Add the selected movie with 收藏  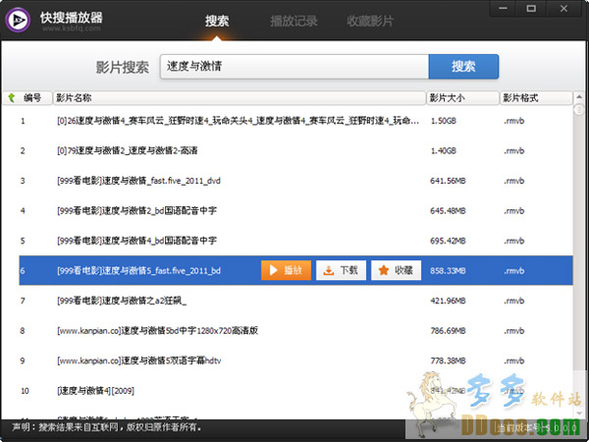(396, 270)
